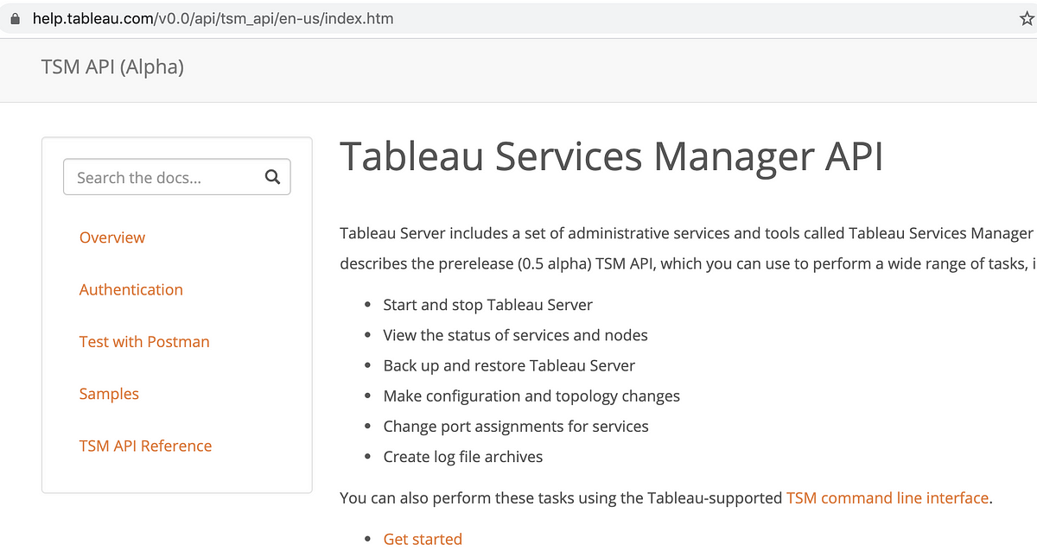Click the Get started link
Screen dimensions: 1037x551
[423, 538]
